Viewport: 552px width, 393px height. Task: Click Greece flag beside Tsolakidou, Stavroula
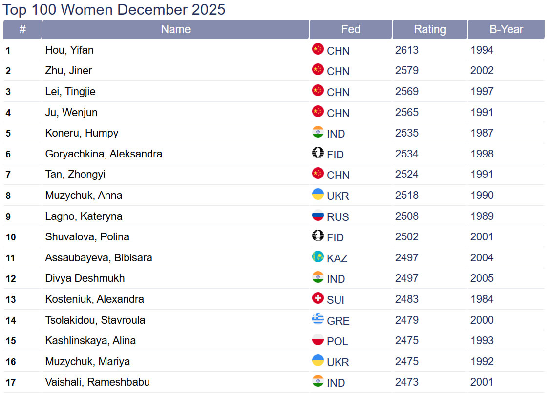tap(318, 319)
